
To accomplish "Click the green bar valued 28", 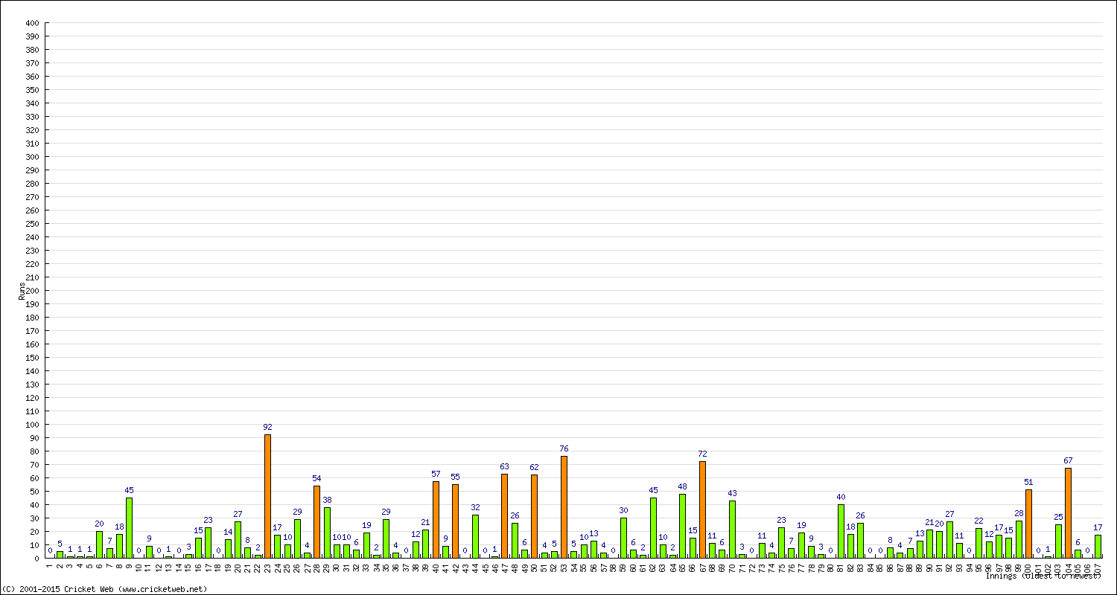I will click(1019, 539).
